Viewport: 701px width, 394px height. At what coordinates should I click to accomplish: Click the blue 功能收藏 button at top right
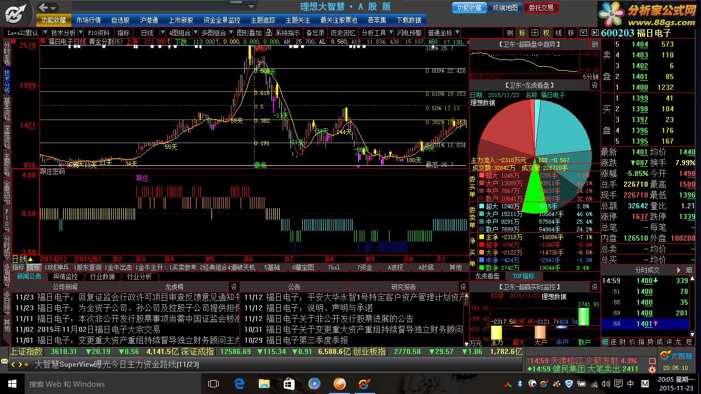(x=469, y=8)
